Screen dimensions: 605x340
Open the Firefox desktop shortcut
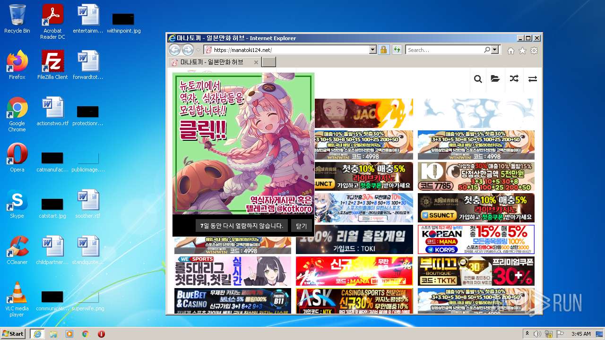pyautogui.click(x=17, y=65)
